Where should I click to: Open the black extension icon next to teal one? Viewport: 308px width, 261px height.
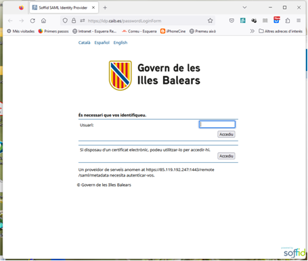click(x=254, y=21)
